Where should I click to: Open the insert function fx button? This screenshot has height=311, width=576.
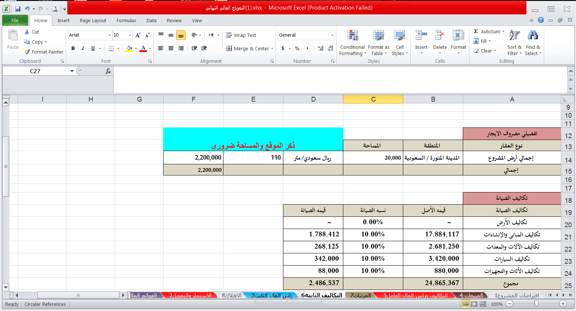108,71
